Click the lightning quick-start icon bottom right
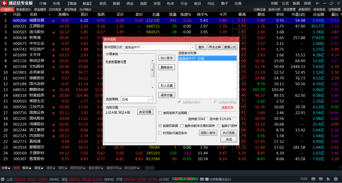The height and width of the screenshot is (183, 342). coord(336,179)
